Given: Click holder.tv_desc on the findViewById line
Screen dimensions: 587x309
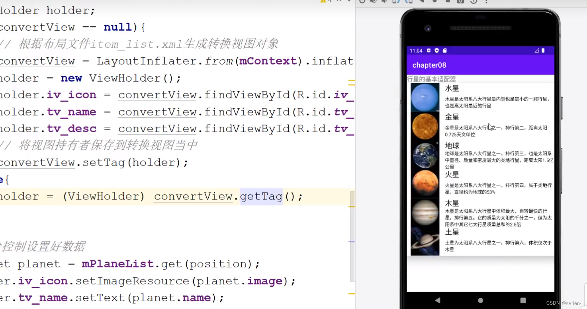Looking at the screenshot, I should click(x=48, y=129).
